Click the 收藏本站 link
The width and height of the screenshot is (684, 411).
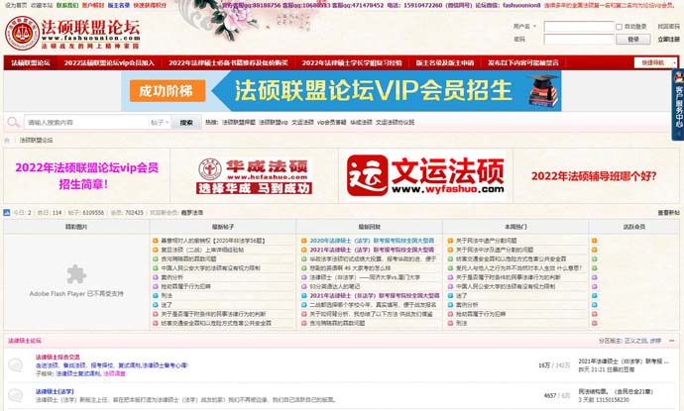42,5
